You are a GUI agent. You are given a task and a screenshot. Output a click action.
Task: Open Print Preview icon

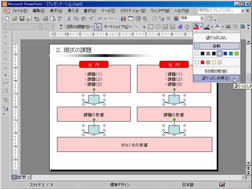coord(53,18)
